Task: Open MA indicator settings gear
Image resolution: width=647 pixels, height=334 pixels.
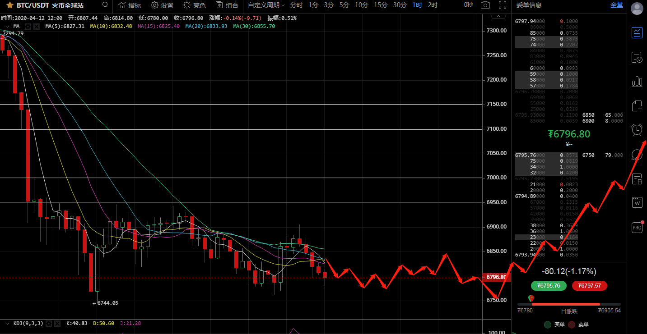Action: pyautogui.click(x=28, y=27)
